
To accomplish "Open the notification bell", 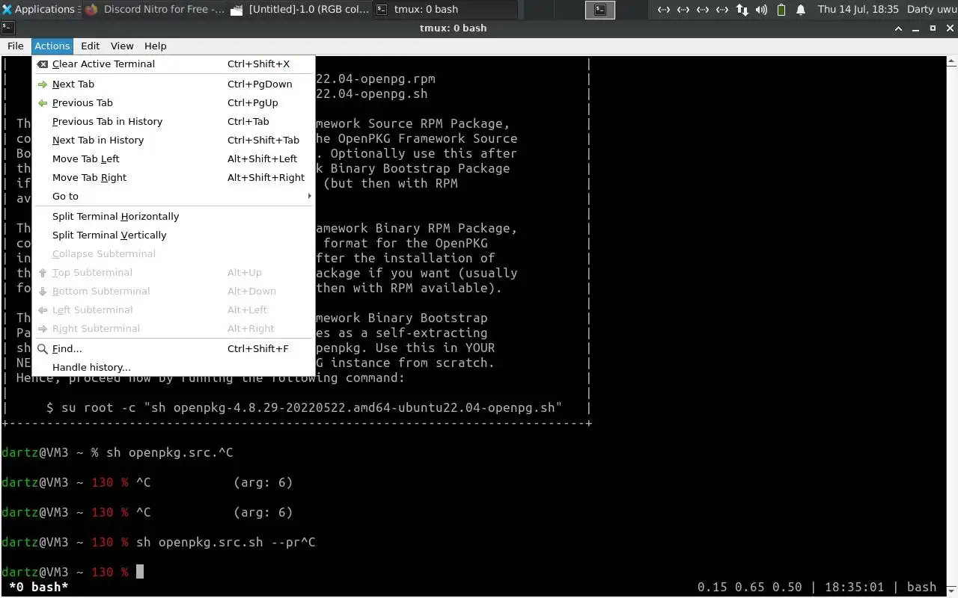I will coord(801,10).
